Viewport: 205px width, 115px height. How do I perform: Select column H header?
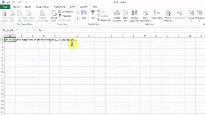[89, 36]
